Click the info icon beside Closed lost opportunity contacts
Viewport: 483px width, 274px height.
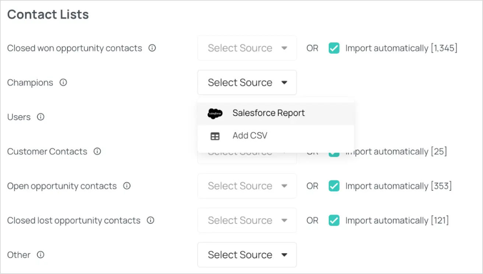tap(151, 220)
